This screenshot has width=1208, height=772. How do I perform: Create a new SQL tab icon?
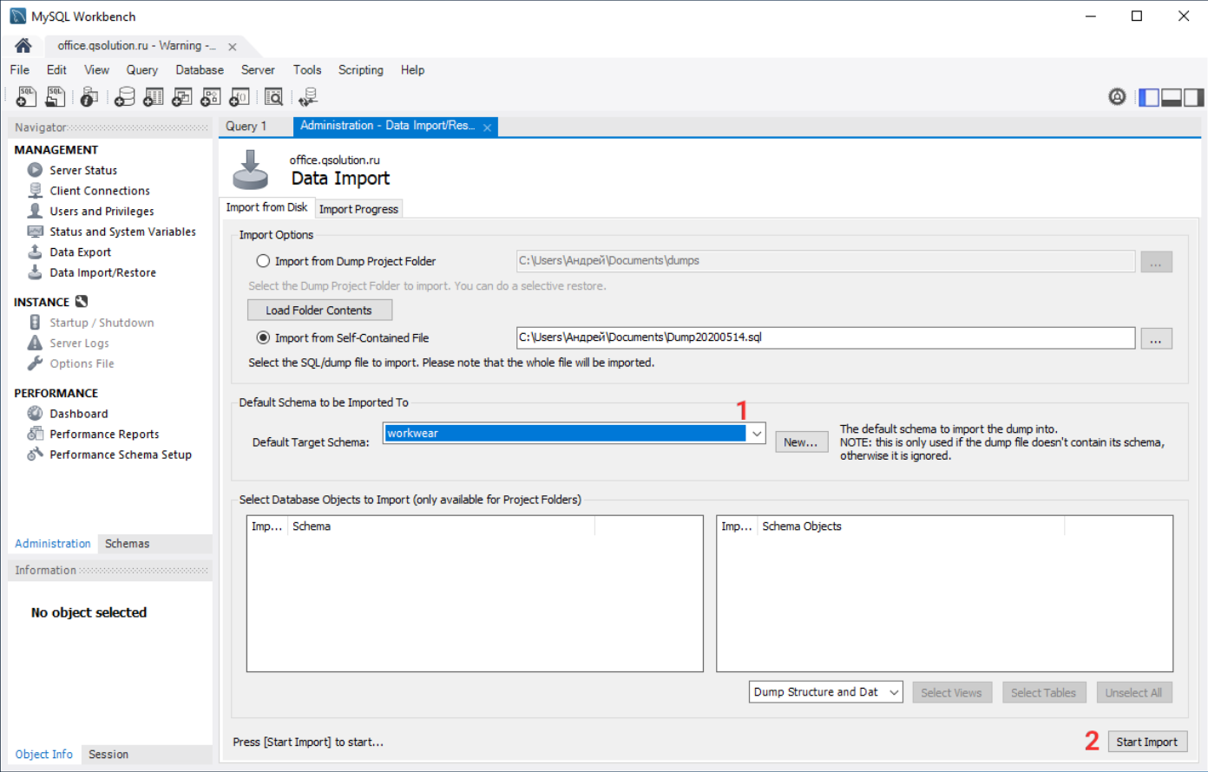(26, 97)
